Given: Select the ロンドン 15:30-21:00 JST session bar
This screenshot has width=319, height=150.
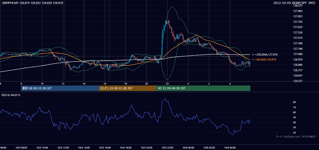Looking at the screenshot, I should (x=128, y=88).
